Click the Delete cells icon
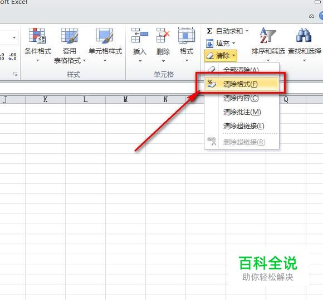Viewport: 323px width, 300px height. pos(163,35)
